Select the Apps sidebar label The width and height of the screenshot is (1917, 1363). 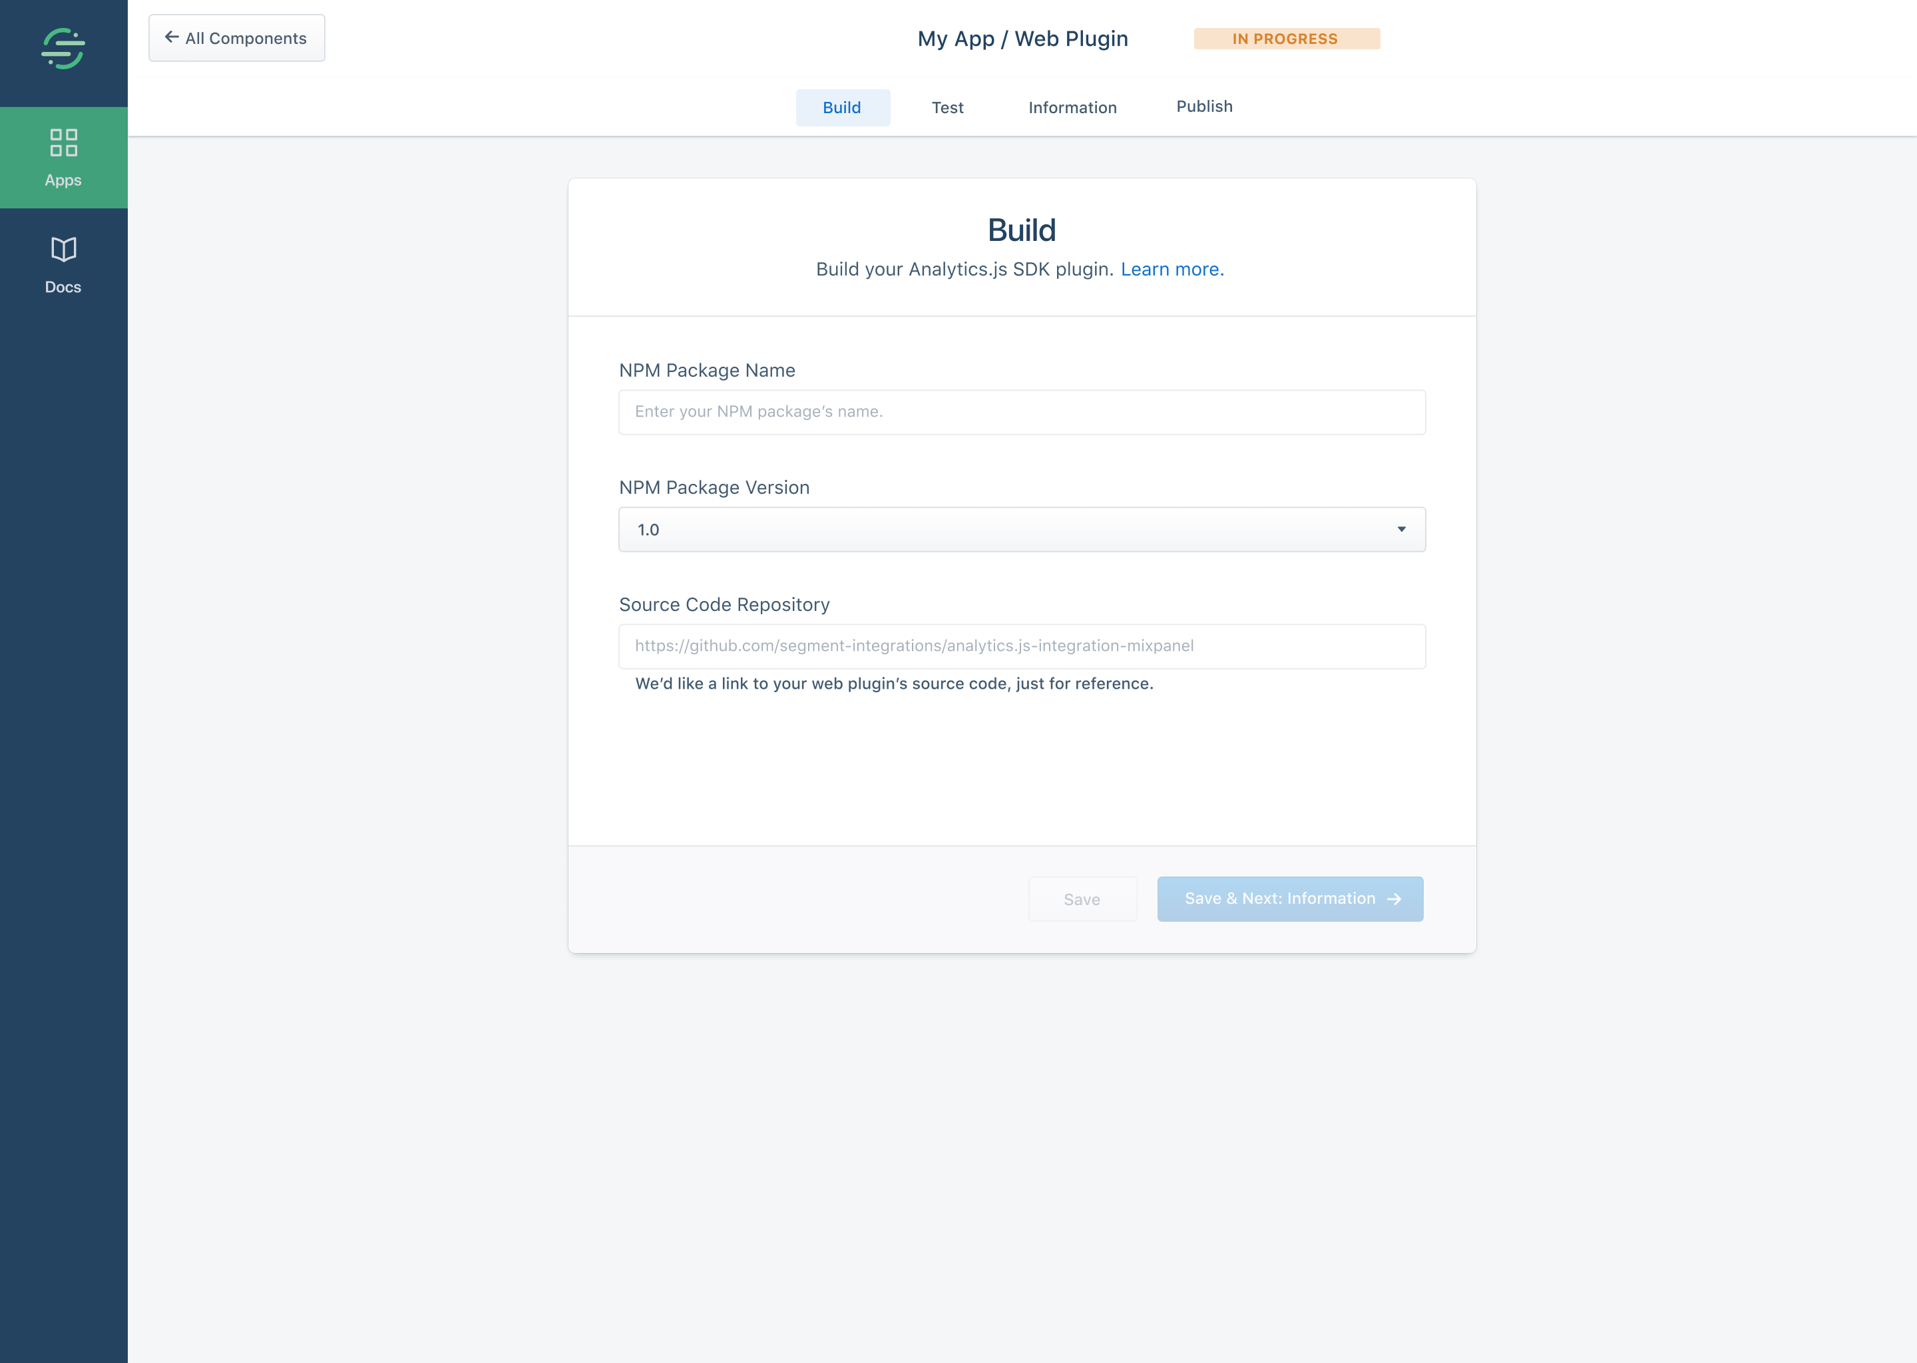click(x=63, y=180)
